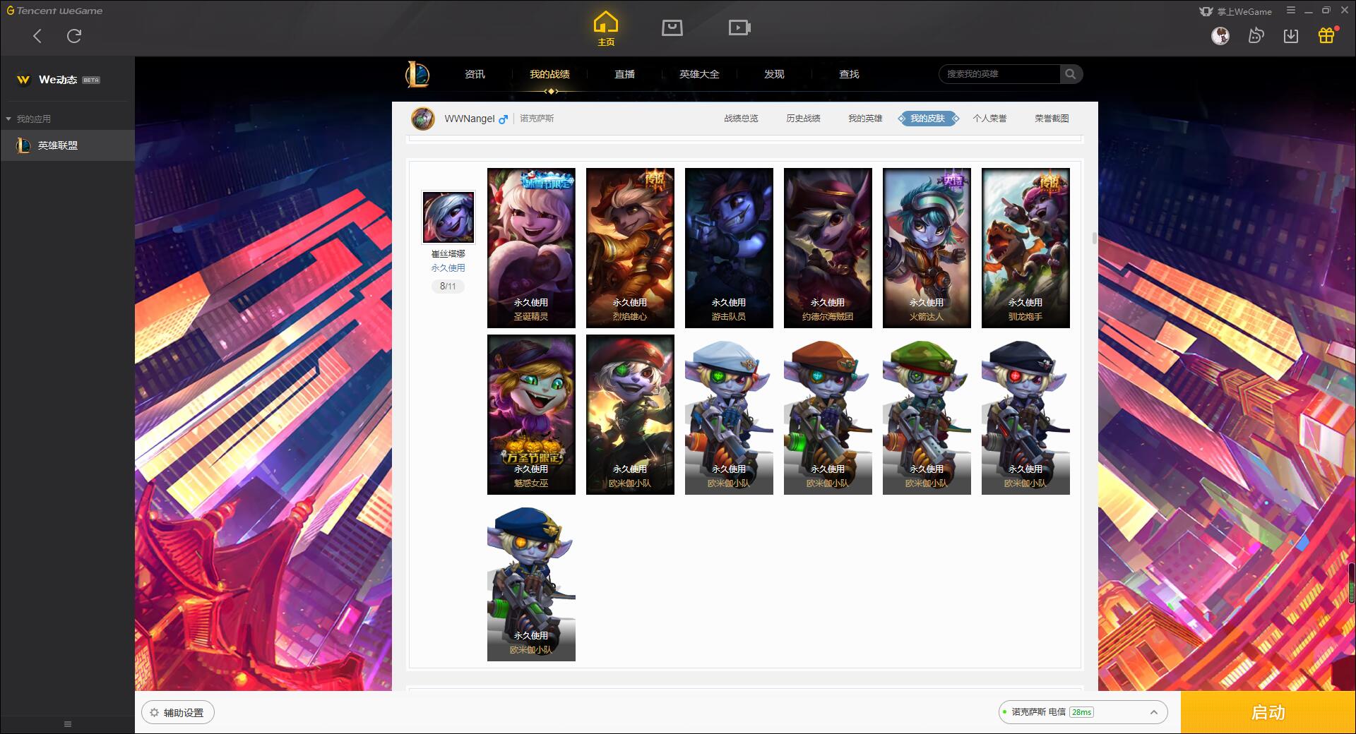
Task: Open the 火箭达人 skin card
Action: pos(927,248)
